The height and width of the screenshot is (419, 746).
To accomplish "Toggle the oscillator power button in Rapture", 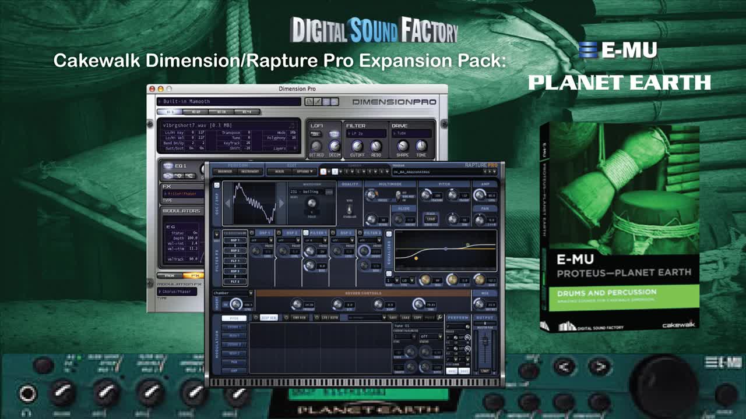I will 217,185.
